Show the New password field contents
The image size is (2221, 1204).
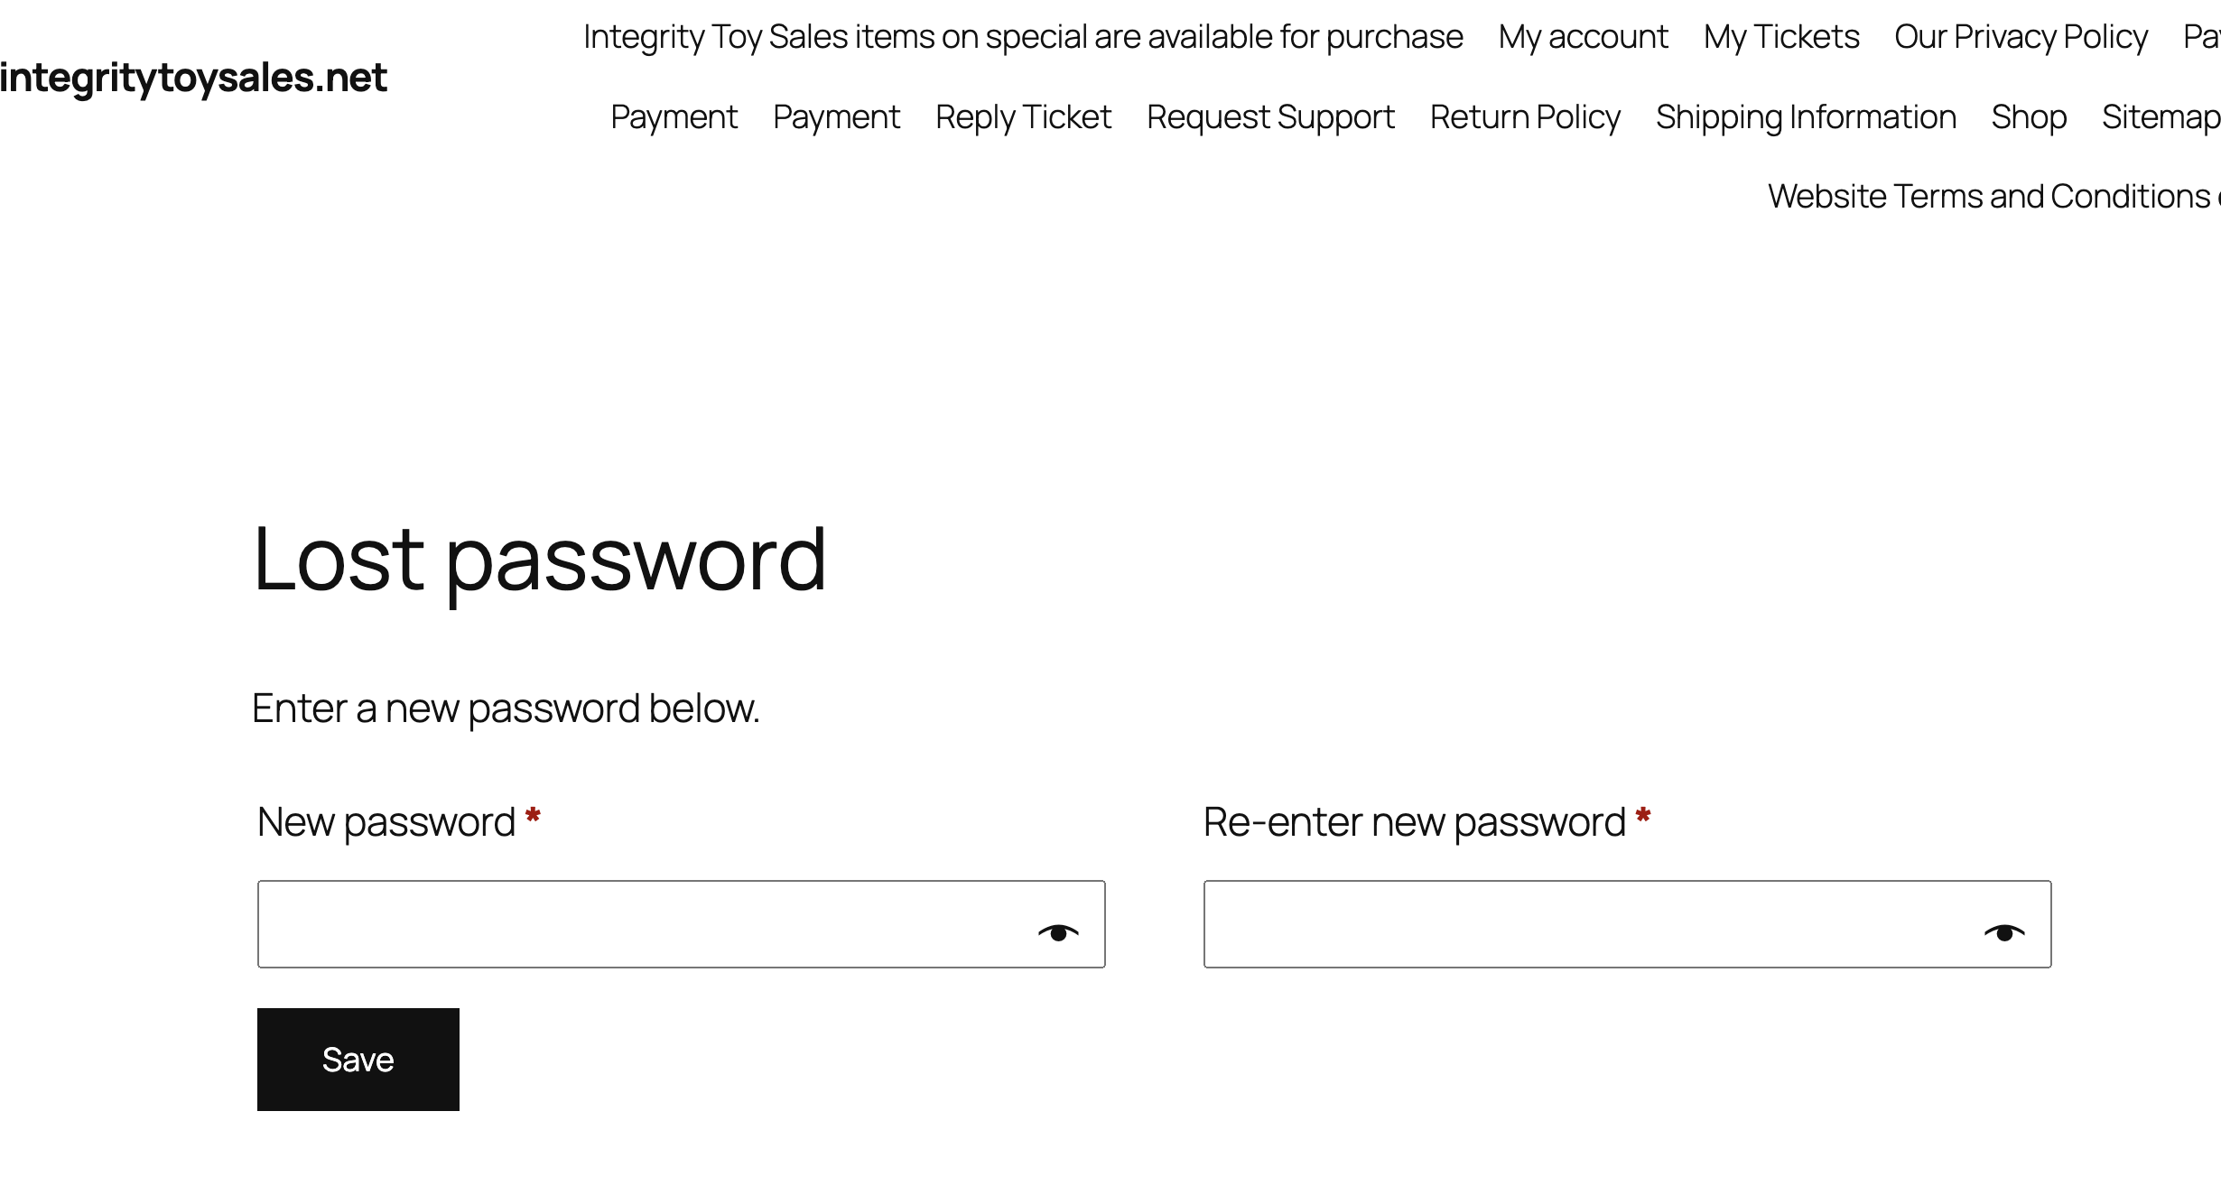click(1058, 932)
